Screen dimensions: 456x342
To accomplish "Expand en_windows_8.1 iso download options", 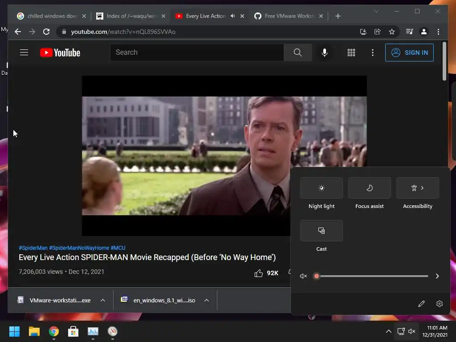I will point(207,301).
